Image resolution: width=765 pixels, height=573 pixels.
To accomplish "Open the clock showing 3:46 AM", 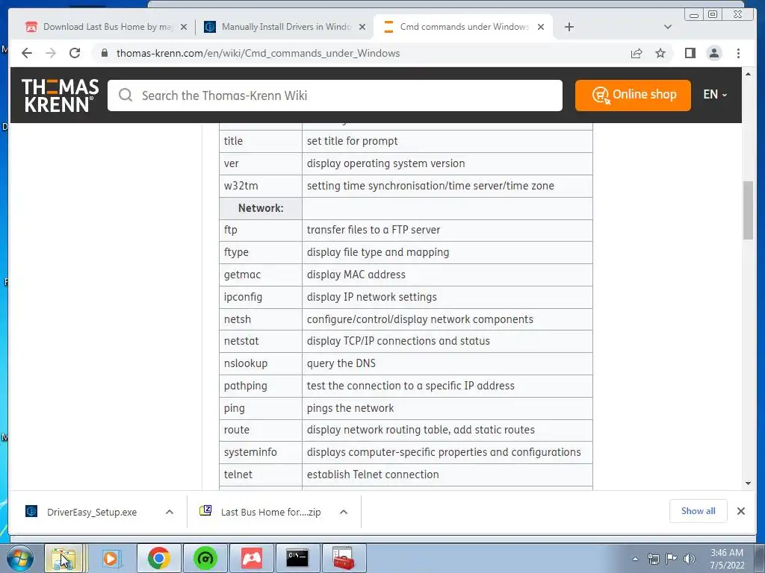I will 727,559.
